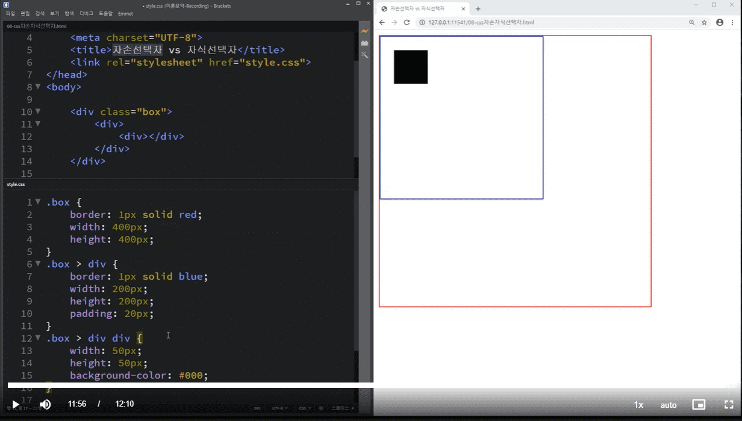Open the Chrome profile avatar
Viewport: 742px width, 421px height.
point(720,22)
